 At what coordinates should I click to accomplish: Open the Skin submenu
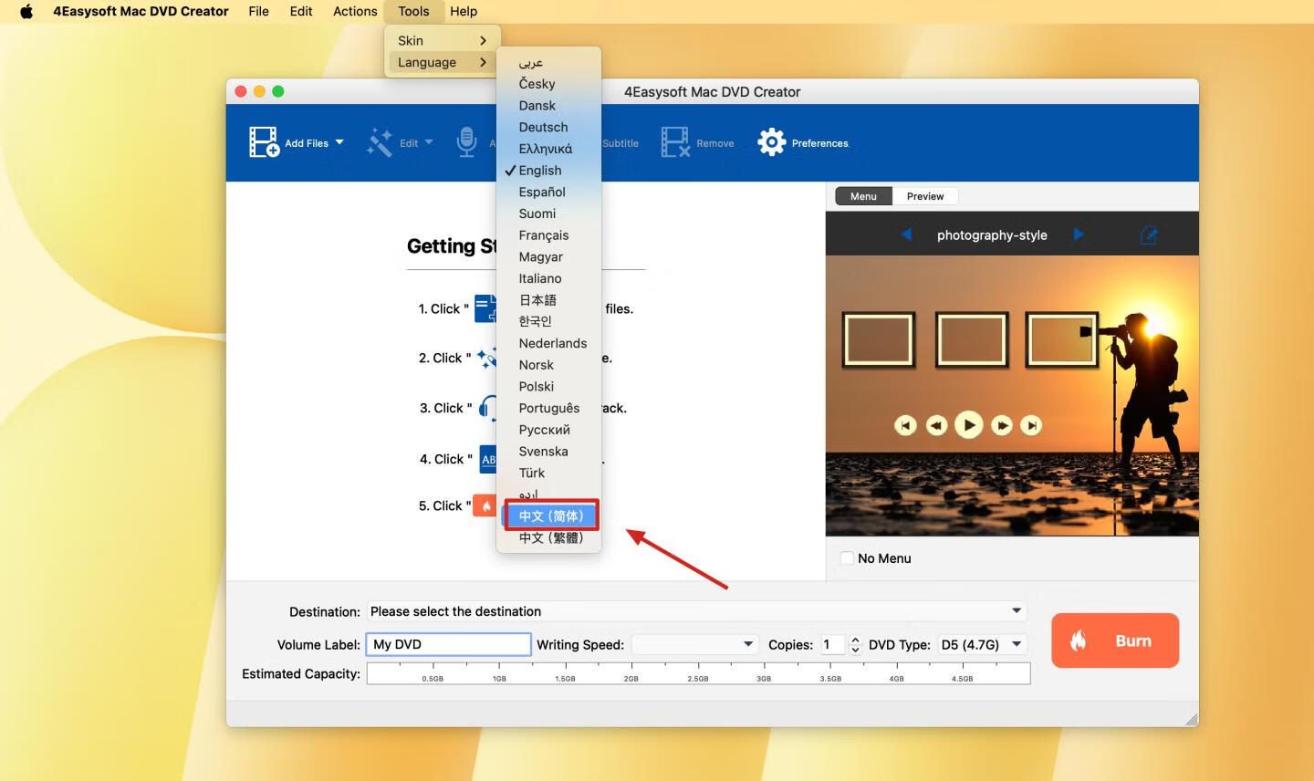click(442, 40)
